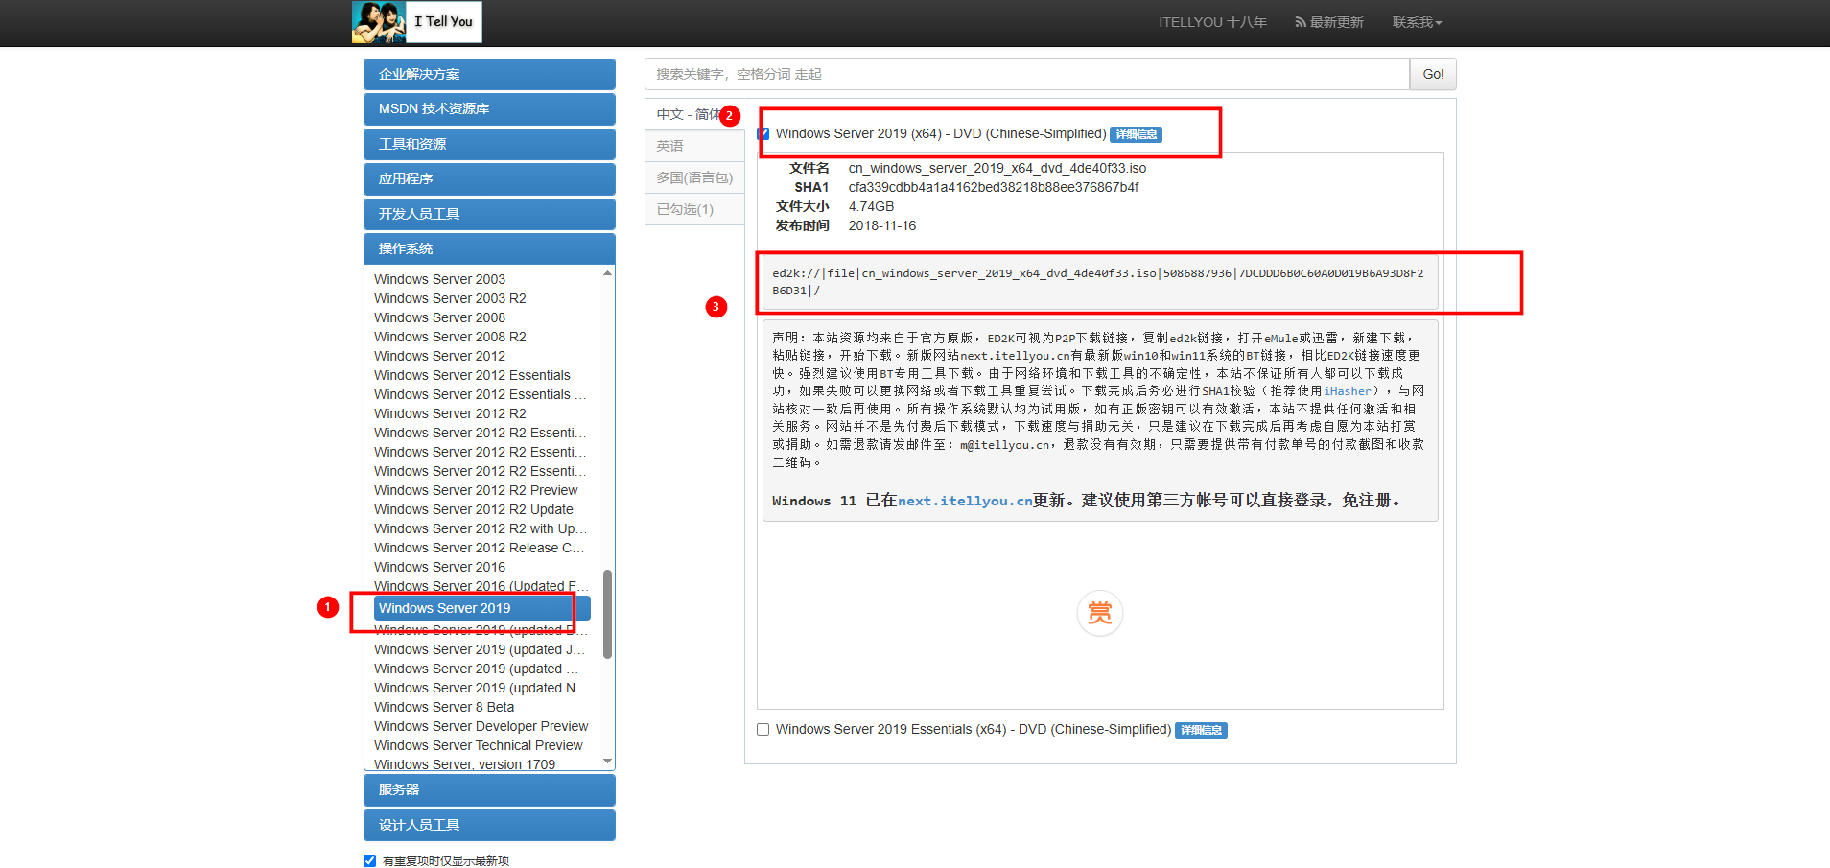The width and height of the screenshot is (1830, 868).
Task: Select Windows Server Developer Preview
Action: coord(481,726)
